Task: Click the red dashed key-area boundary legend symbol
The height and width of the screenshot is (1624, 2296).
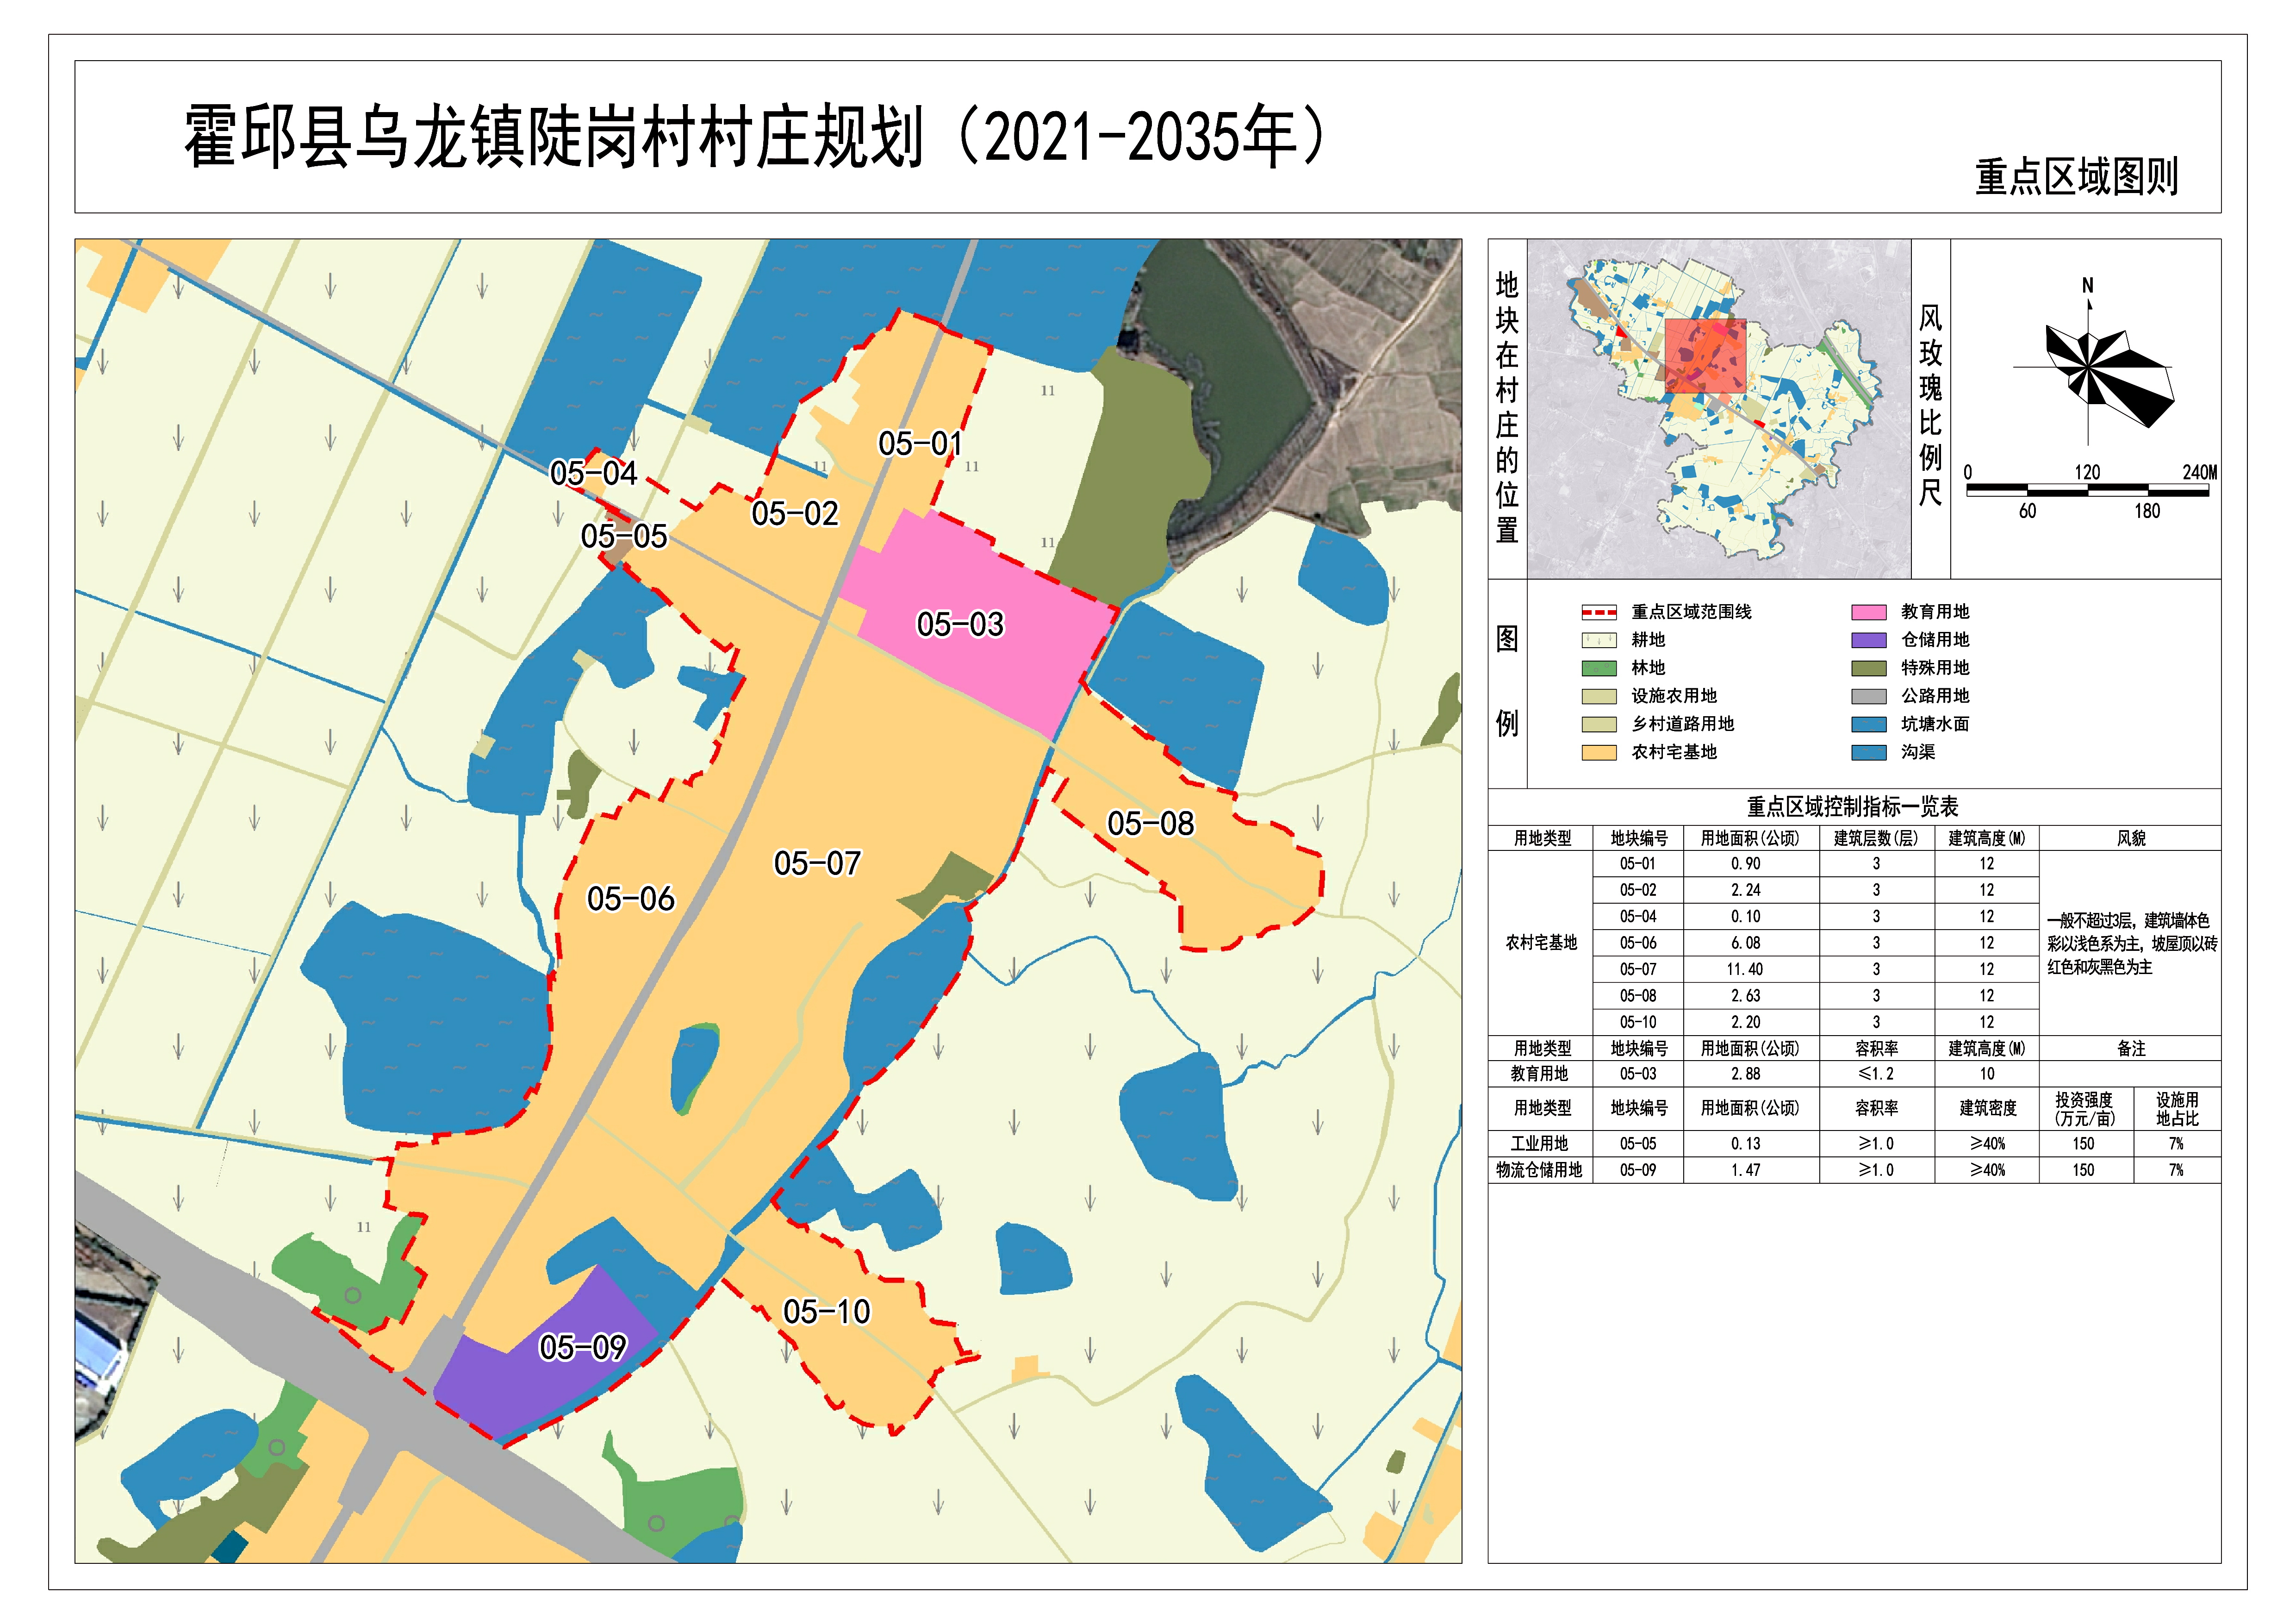Action: [1599, 612]
